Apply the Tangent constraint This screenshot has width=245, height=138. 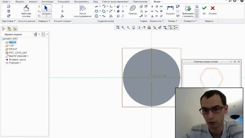pyautogui.click(x=157, y=7)
